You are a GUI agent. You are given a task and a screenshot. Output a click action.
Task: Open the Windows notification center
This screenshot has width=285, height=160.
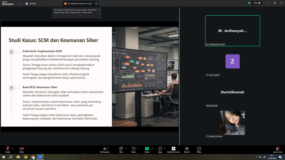tap(280, 157)
